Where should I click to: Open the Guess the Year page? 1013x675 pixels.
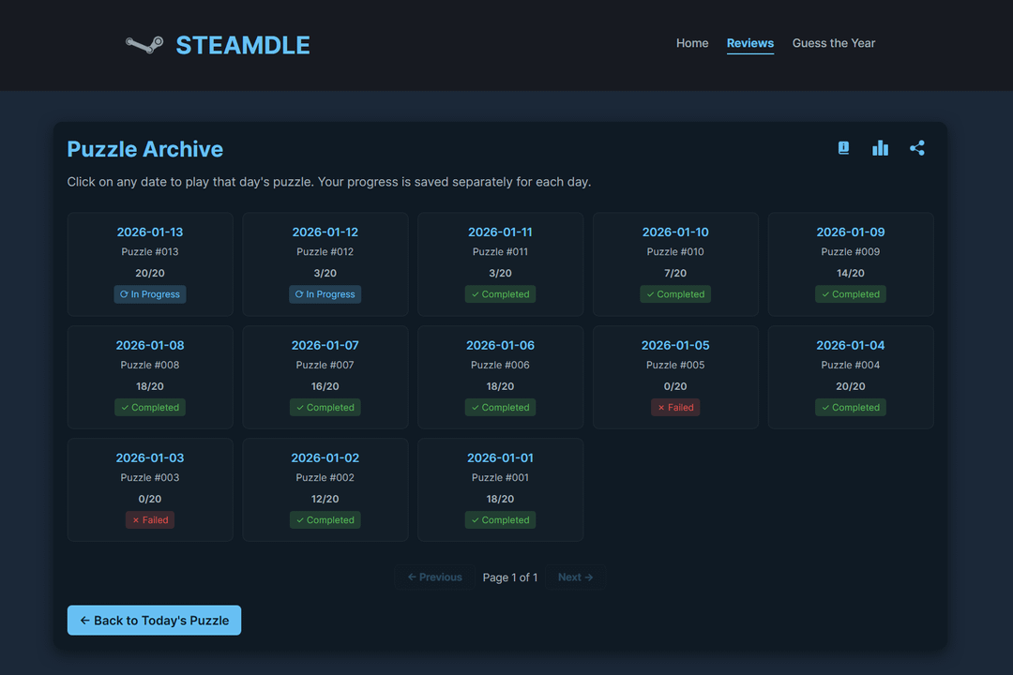834,43
